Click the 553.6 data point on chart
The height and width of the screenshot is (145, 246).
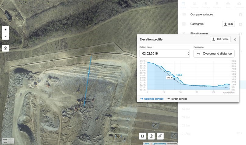(x=174, y=76)
